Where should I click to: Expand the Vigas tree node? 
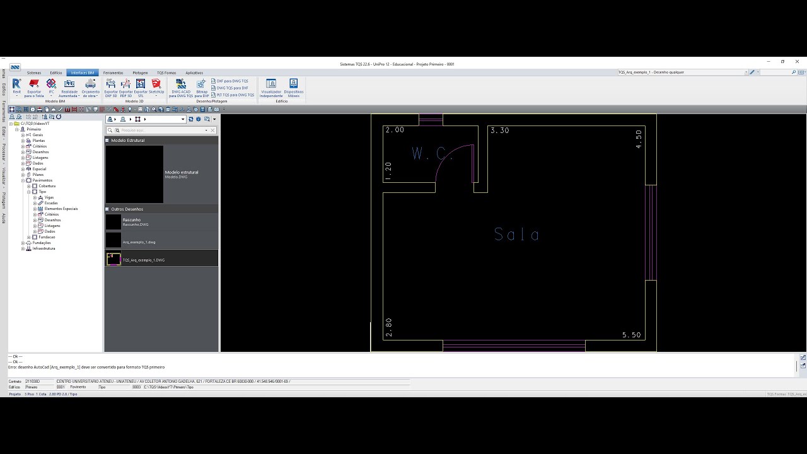[x=35, y=197]
